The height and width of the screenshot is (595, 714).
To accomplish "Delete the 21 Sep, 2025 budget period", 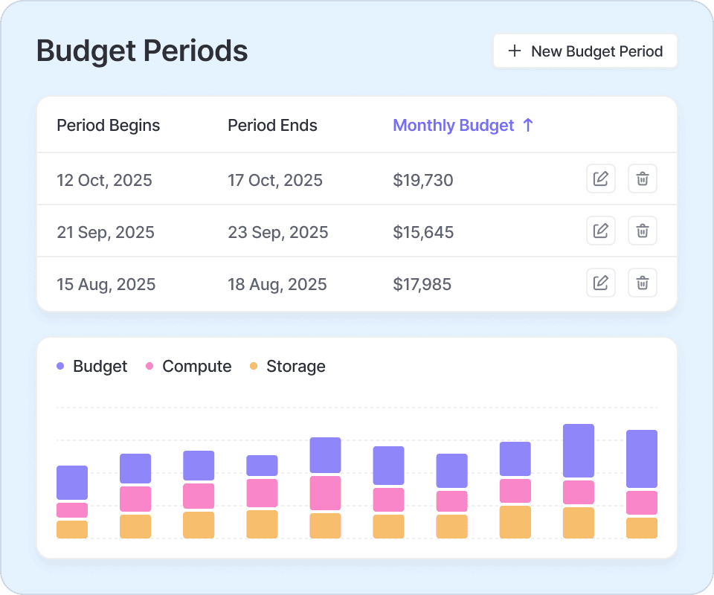I will point(643,231).
